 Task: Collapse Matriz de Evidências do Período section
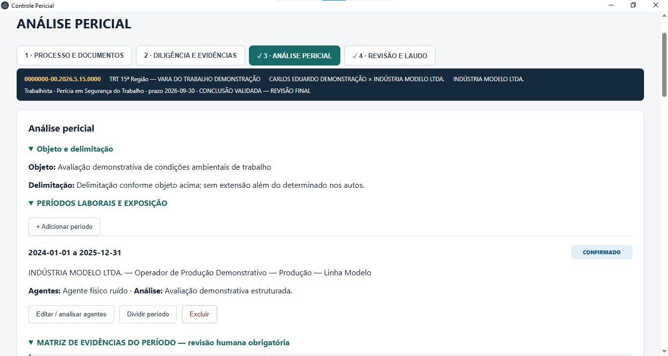click(159, 343)
